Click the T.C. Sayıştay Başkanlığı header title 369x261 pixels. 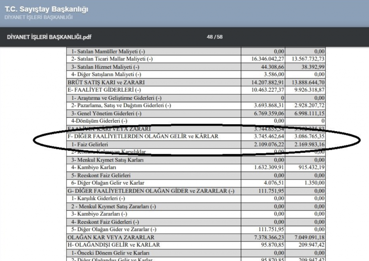click(46, 9)
